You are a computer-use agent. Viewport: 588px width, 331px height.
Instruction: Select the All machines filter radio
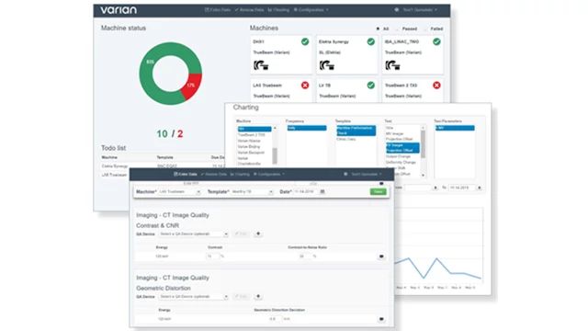click(x=378, y=29)
